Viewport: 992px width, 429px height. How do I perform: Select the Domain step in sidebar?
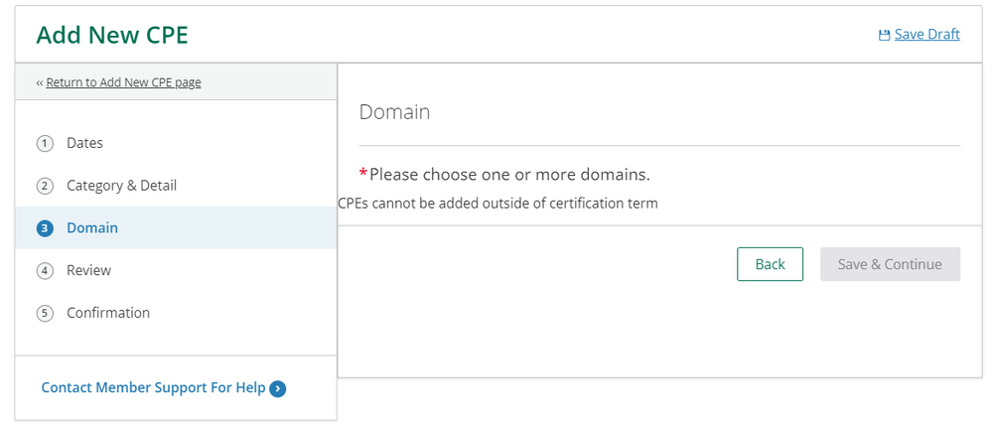coord(92,228)
